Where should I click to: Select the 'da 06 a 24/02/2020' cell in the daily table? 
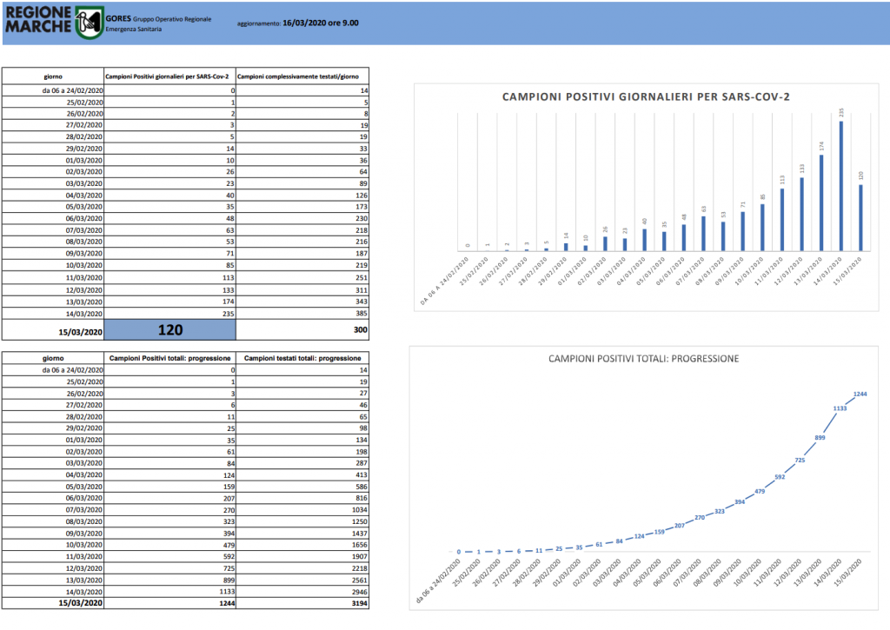(53, 90)
